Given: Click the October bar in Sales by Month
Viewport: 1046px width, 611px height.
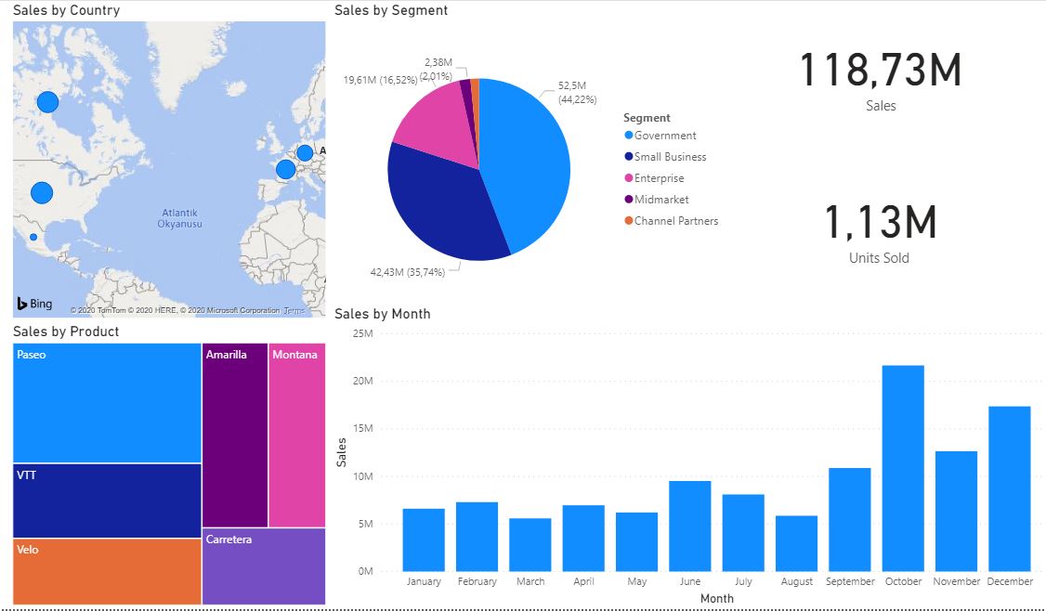Looking at the screenshot, I should (902, 464).
